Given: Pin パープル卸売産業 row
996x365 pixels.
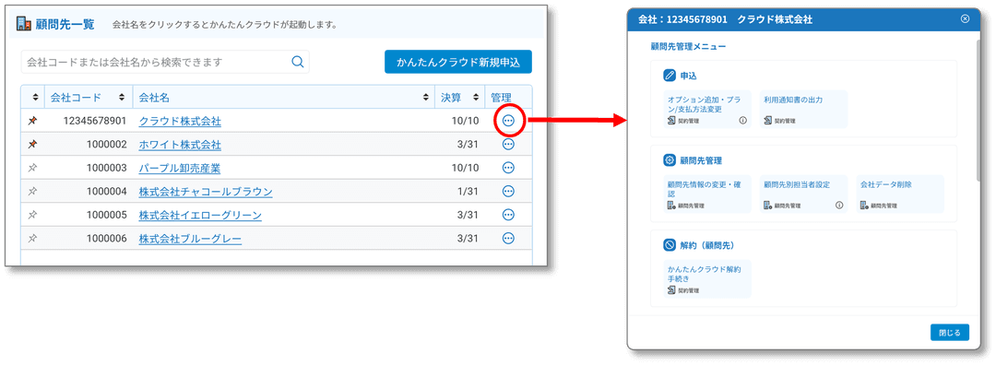Looking at the screenshot, I should click(32, 168).
